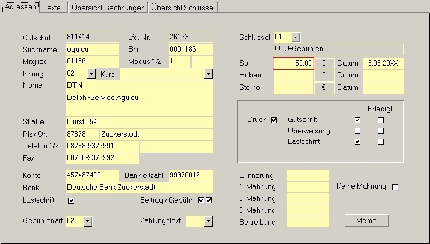Open the Übersicht Rechnungen tab
This screenshot has height=244, width=430.
(x=108, y=8)
